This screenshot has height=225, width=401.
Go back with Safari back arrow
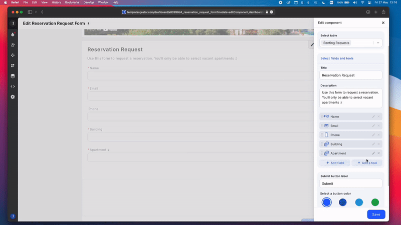pos(42,12)
